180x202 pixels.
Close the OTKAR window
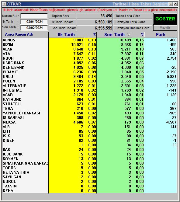coord(175,4)
